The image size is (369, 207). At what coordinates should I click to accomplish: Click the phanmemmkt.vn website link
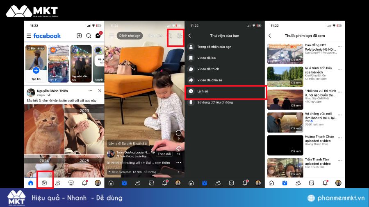tap(341, 198)
